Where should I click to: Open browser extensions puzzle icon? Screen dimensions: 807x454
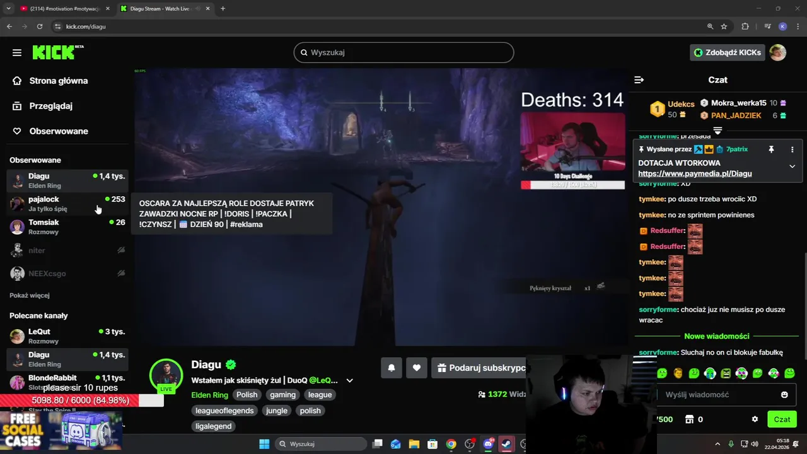(x=745, y=26)
